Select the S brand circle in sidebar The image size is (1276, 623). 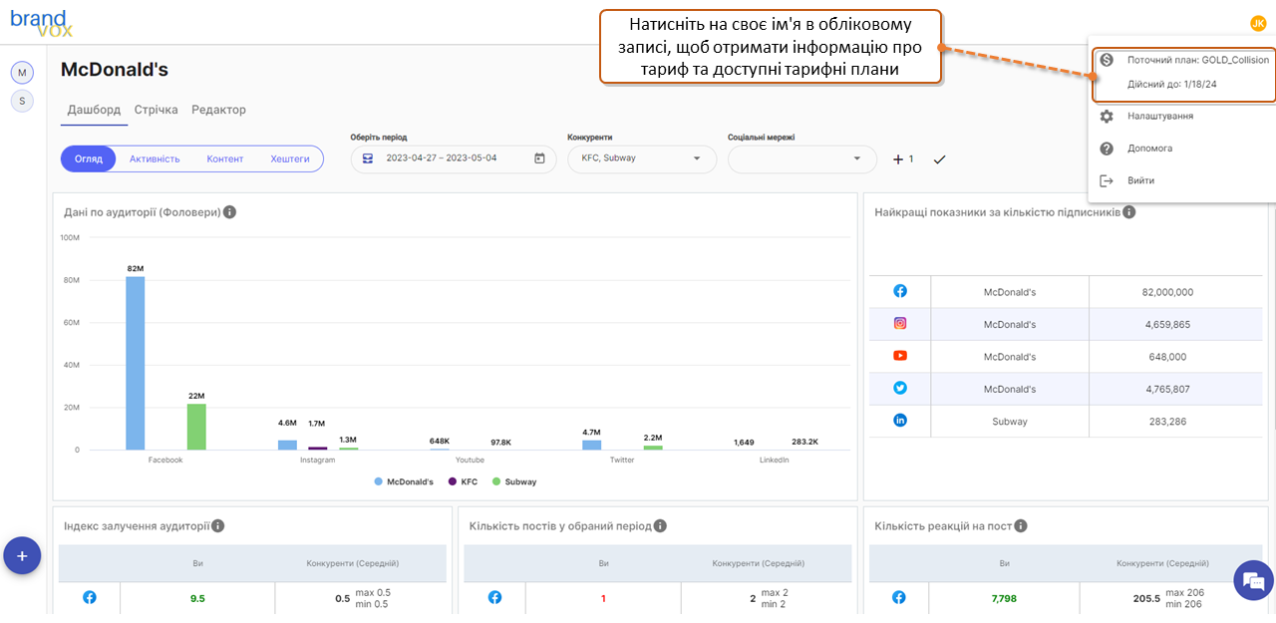pyautogui.click(x=22, y=101)
